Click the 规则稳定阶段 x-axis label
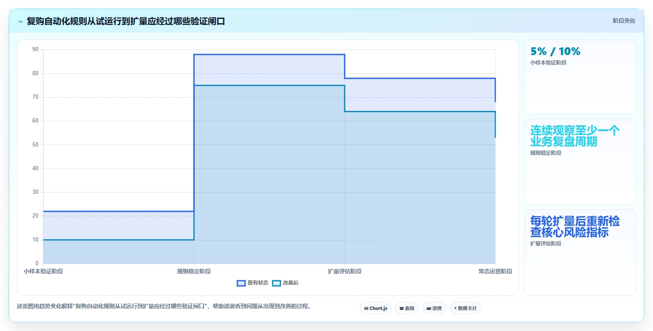This screenshot has height=331, width=653. point(194,272)
